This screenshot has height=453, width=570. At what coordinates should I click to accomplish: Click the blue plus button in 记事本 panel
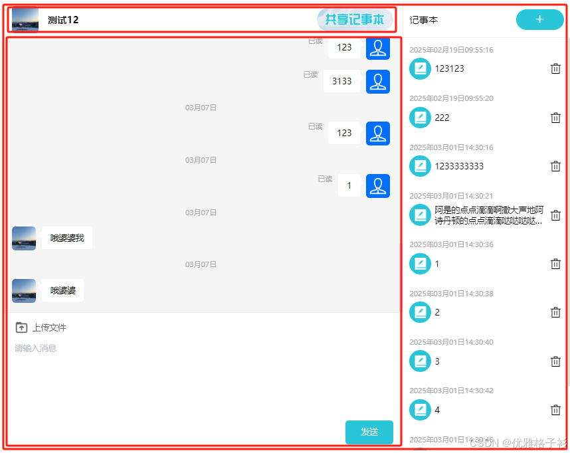(x=539, y=20)
